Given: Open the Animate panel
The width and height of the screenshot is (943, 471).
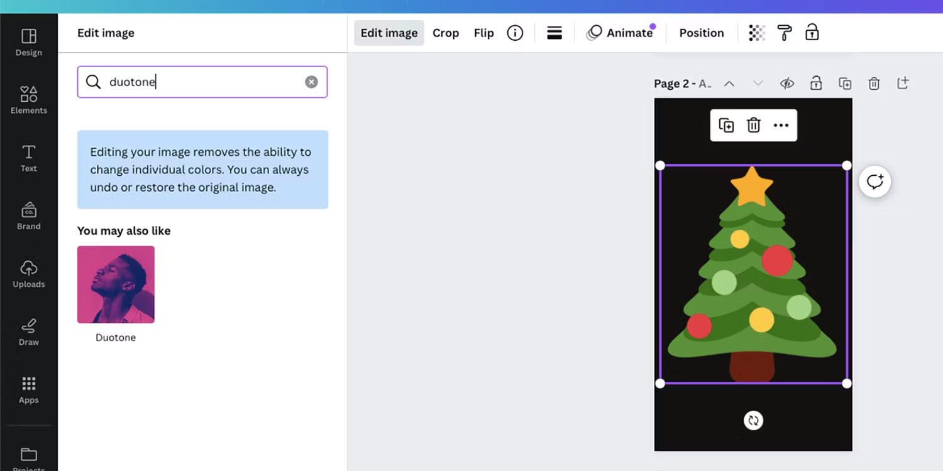Looking at the screenshot, I should coord(622,32).
